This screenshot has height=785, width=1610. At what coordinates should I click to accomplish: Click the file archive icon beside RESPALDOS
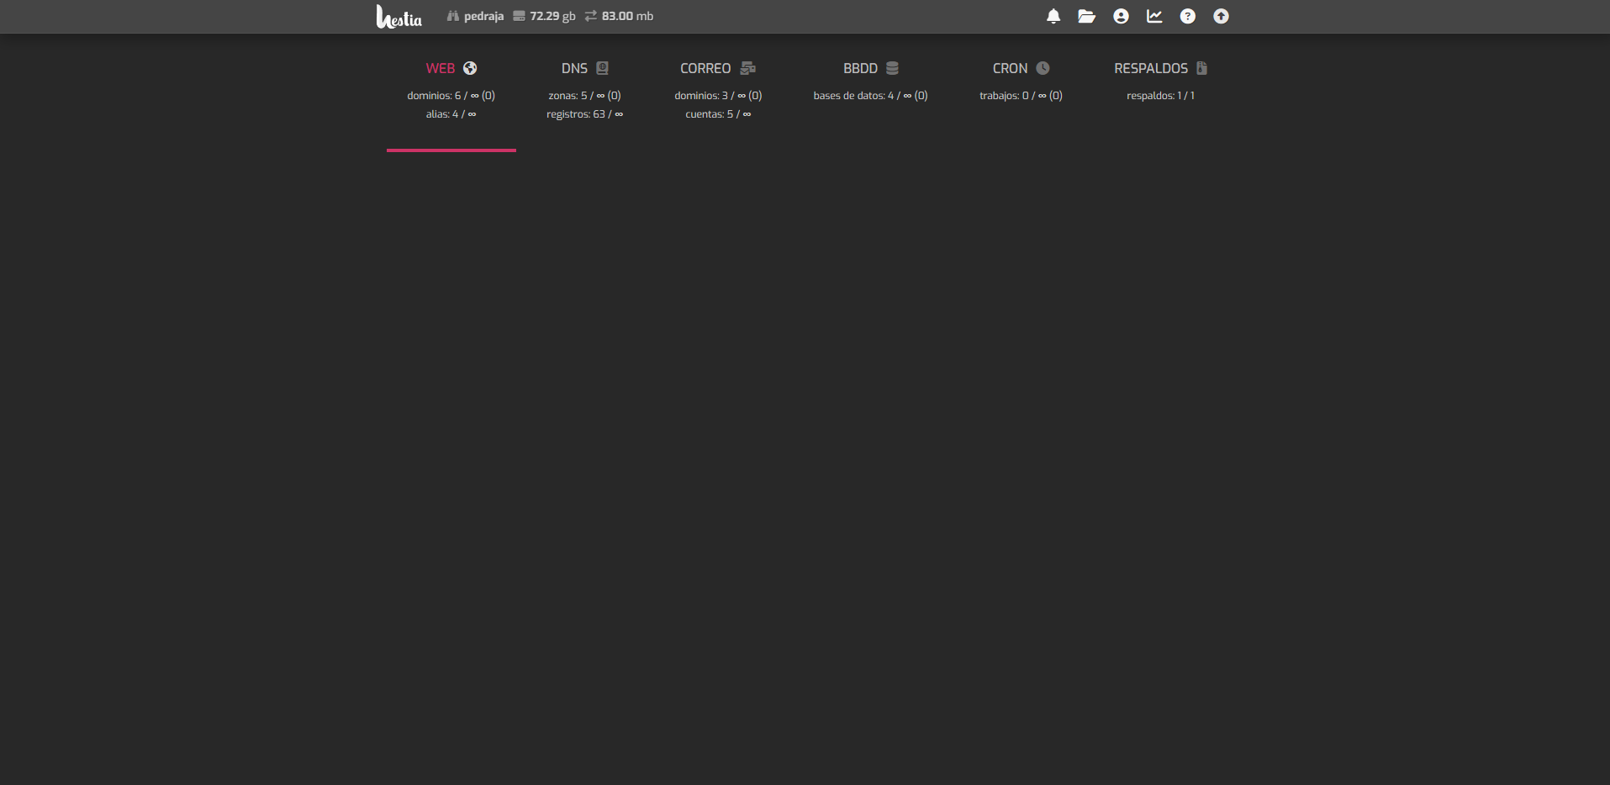click(1202, 68)
